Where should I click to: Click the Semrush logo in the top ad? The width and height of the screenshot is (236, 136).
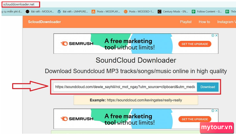(x=77, y=44)
